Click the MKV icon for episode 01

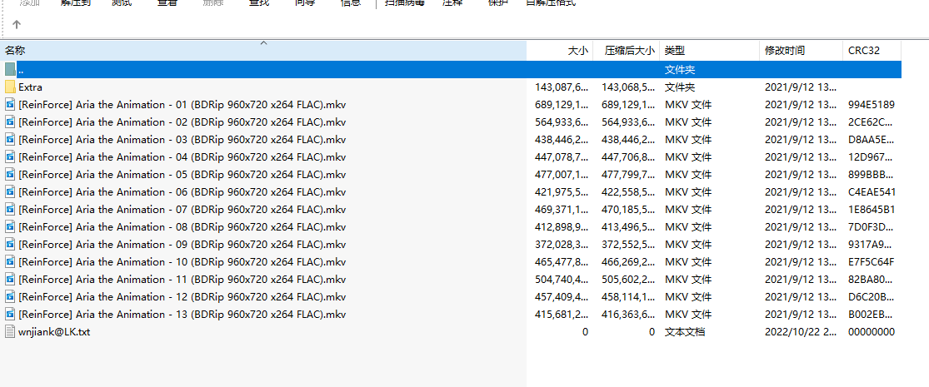click(10, 105)
